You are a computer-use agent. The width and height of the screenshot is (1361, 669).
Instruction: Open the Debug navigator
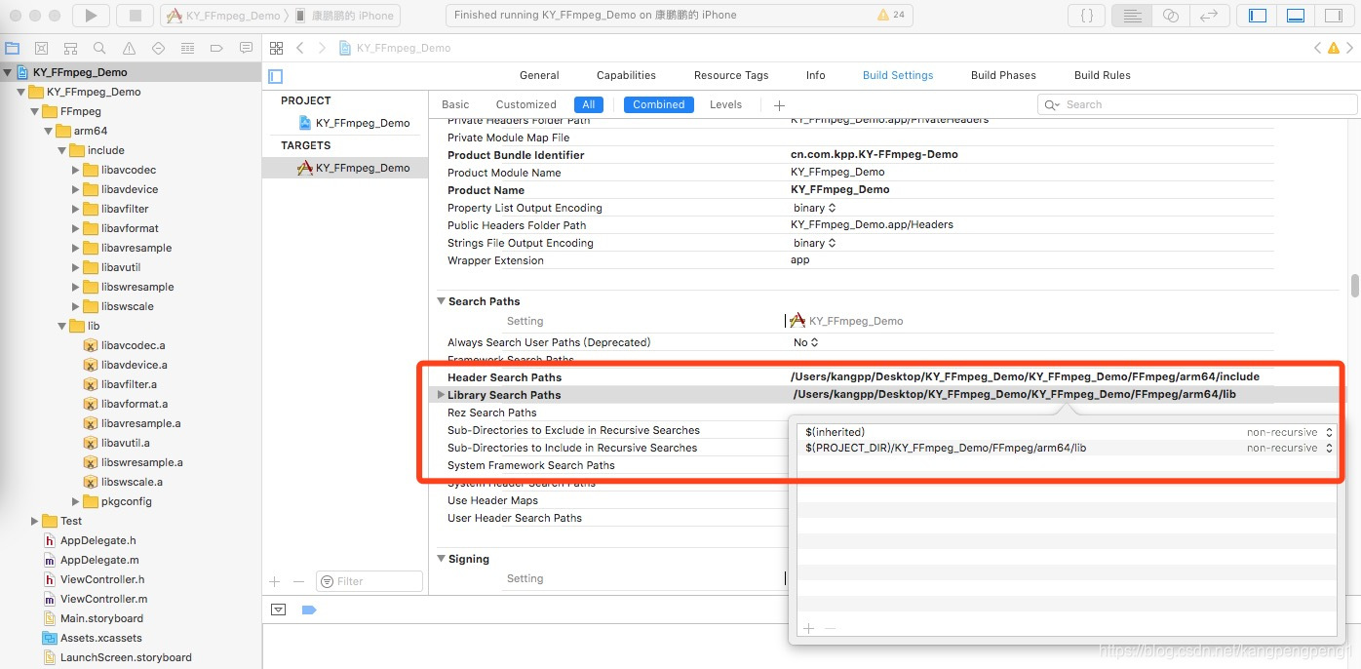pyautogui.click(x=187, y=48)
